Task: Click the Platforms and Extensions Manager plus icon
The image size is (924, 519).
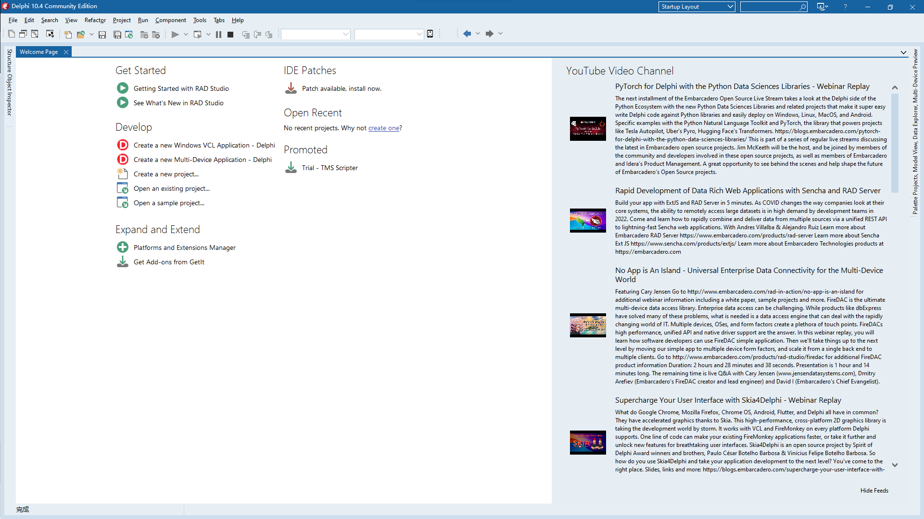Action: 123,247
